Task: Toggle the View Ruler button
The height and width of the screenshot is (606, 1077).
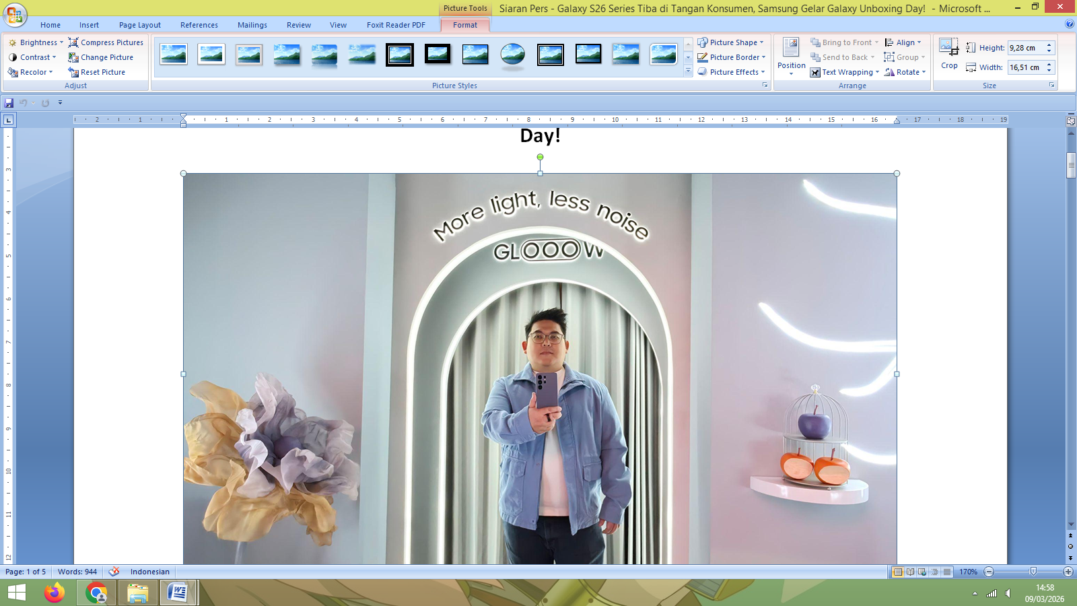Action: coord(1071,121)
